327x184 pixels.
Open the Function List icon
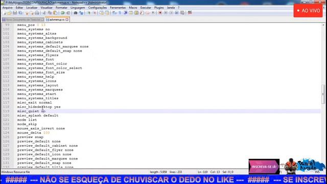142,13
